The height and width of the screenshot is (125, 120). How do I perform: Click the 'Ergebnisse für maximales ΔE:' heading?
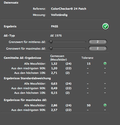[25, 100]
